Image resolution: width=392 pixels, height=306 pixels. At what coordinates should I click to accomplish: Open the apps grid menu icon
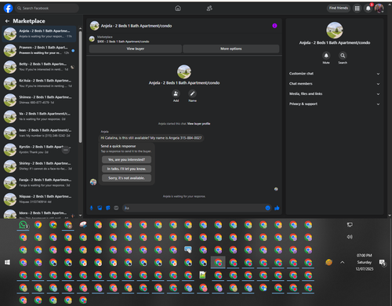point(357,9)
